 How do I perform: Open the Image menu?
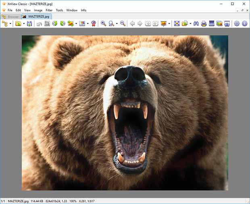coord(38,10)
